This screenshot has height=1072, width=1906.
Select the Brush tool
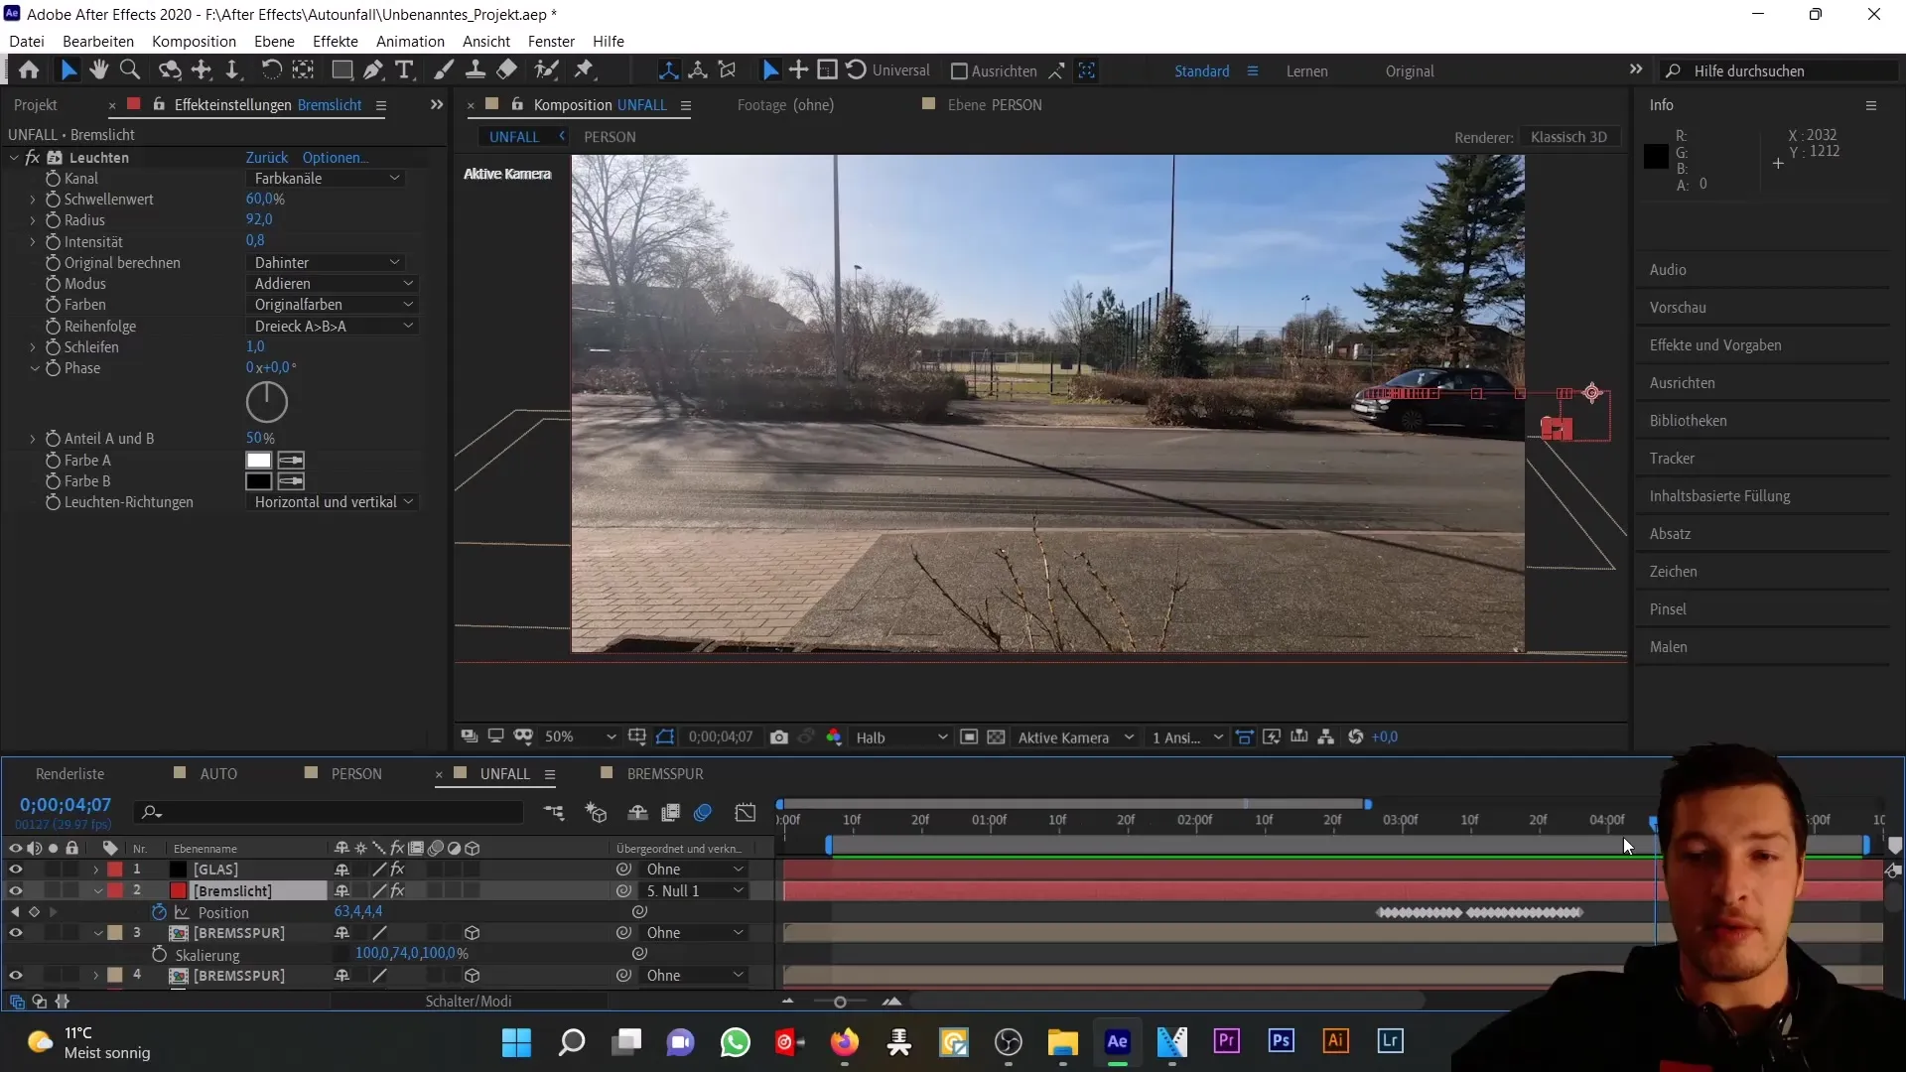444,70
